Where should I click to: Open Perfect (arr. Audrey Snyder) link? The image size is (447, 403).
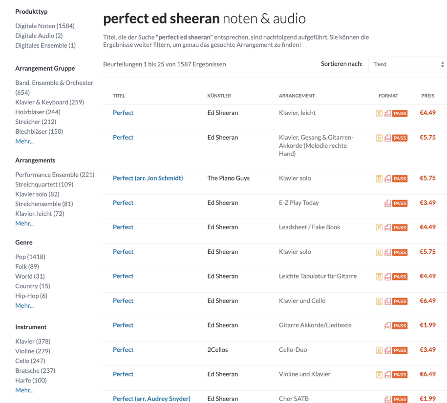pos(151,399)
